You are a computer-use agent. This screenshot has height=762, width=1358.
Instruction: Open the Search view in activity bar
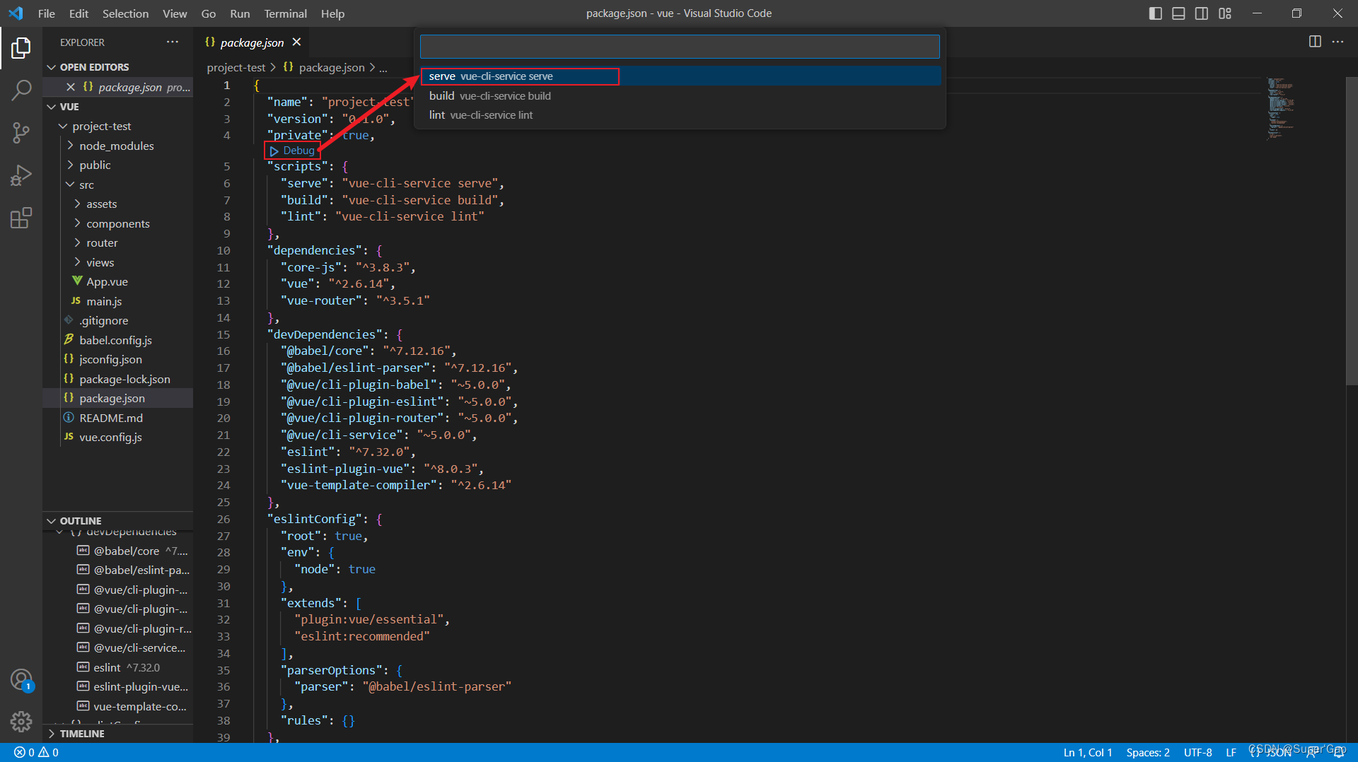click(21, 90)
